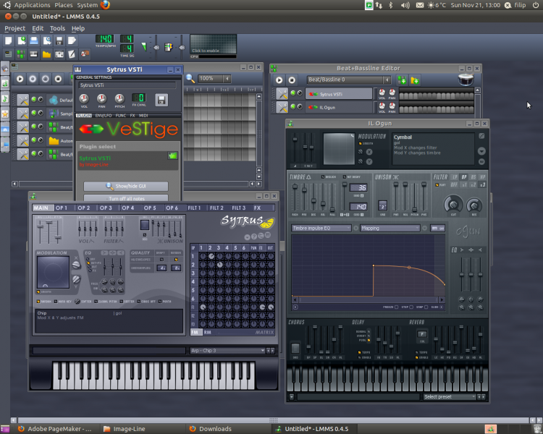
Task: Show the Piano Roll toolbar icon
Action: pyautogui.click(x=33, y=54)
